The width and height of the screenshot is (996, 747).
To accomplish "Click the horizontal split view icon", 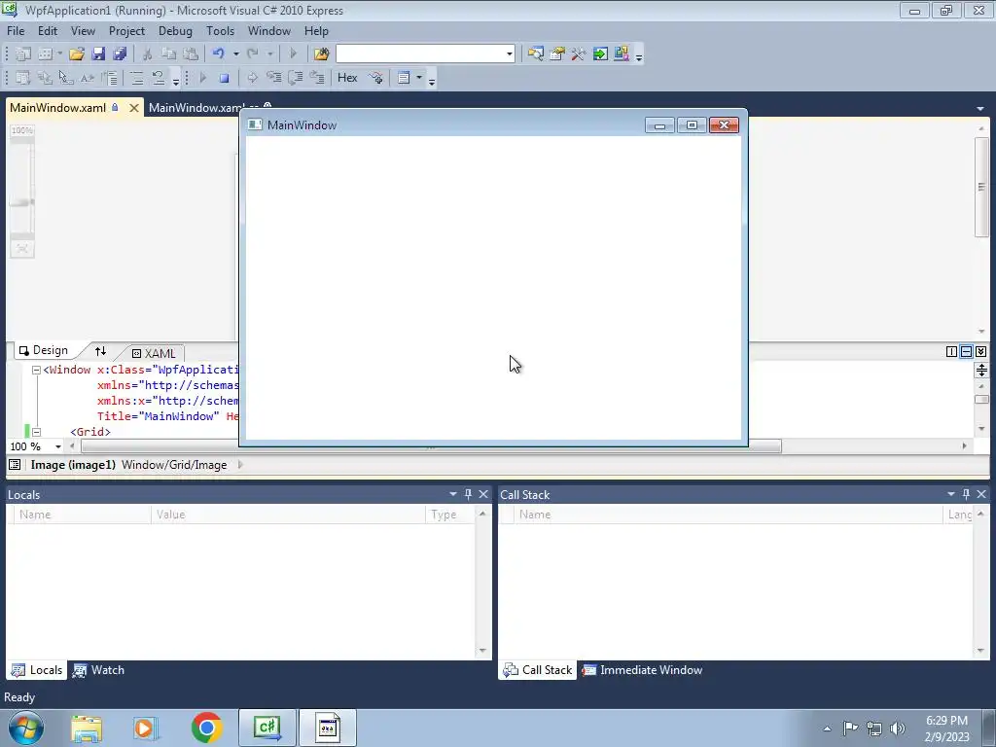I will tap(966, 352).
